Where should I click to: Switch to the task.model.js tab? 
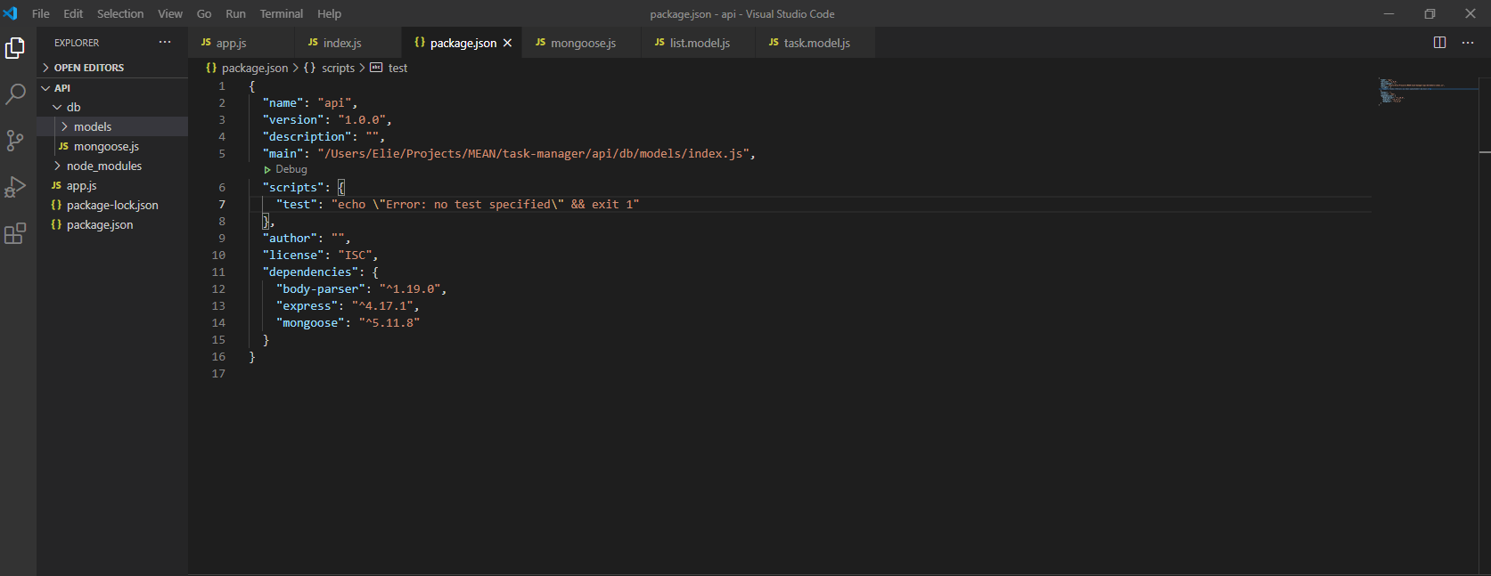point(816,43)
